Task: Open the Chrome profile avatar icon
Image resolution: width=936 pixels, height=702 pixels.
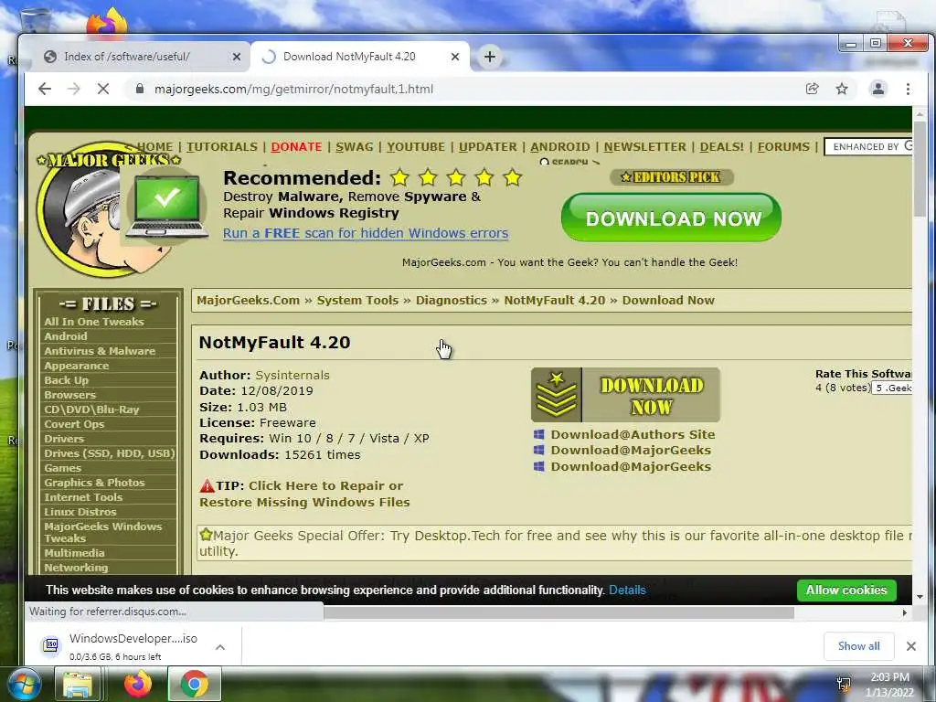Action: point(878,89)
